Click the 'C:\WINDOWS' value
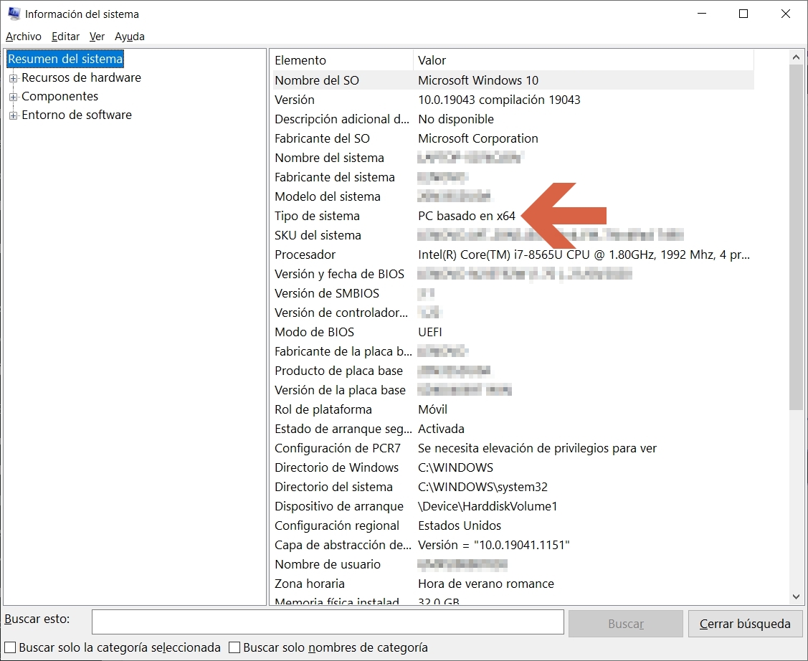This screenshot has width=808, height=661. pyautogui.click(x=455, y=467)
